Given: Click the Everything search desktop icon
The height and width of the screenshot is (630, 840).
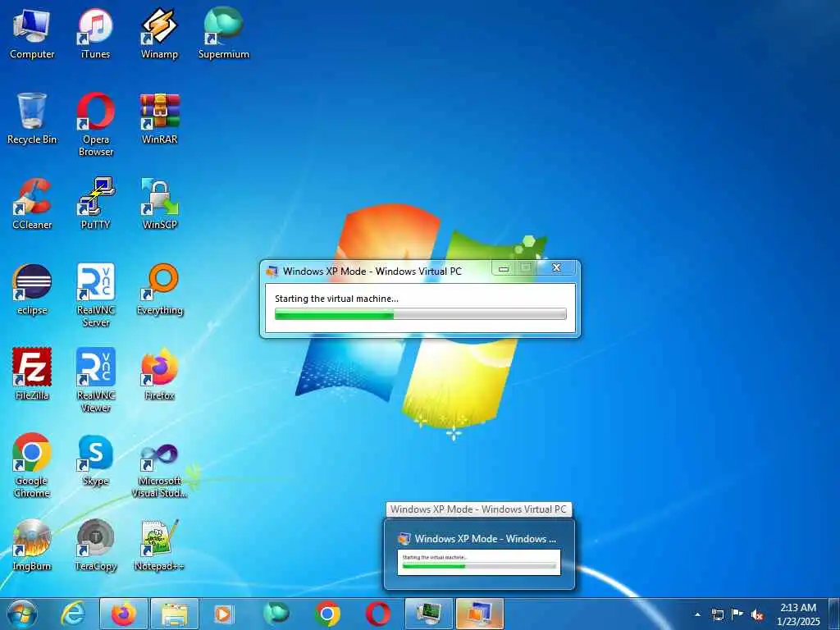Looking at the screenshot, I should [x=159, y=290].
